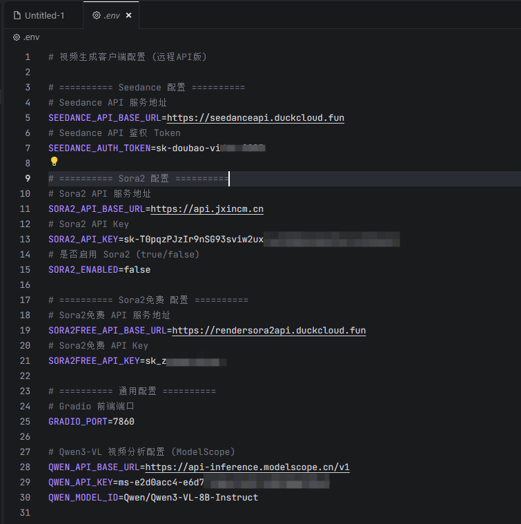Screen dimensions: 521x524
Task: Open the lightbulb code action on line 8
Action: tap(54, 162)
